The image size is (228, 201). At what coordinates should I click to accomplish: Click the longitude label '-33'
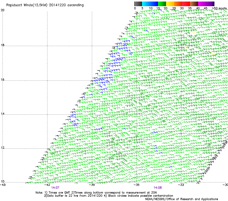pos(181,185)
